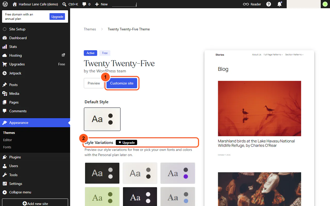Screen dimensions: 330x206
Task: Open the notifications bell
Action: tap(279, 4)
